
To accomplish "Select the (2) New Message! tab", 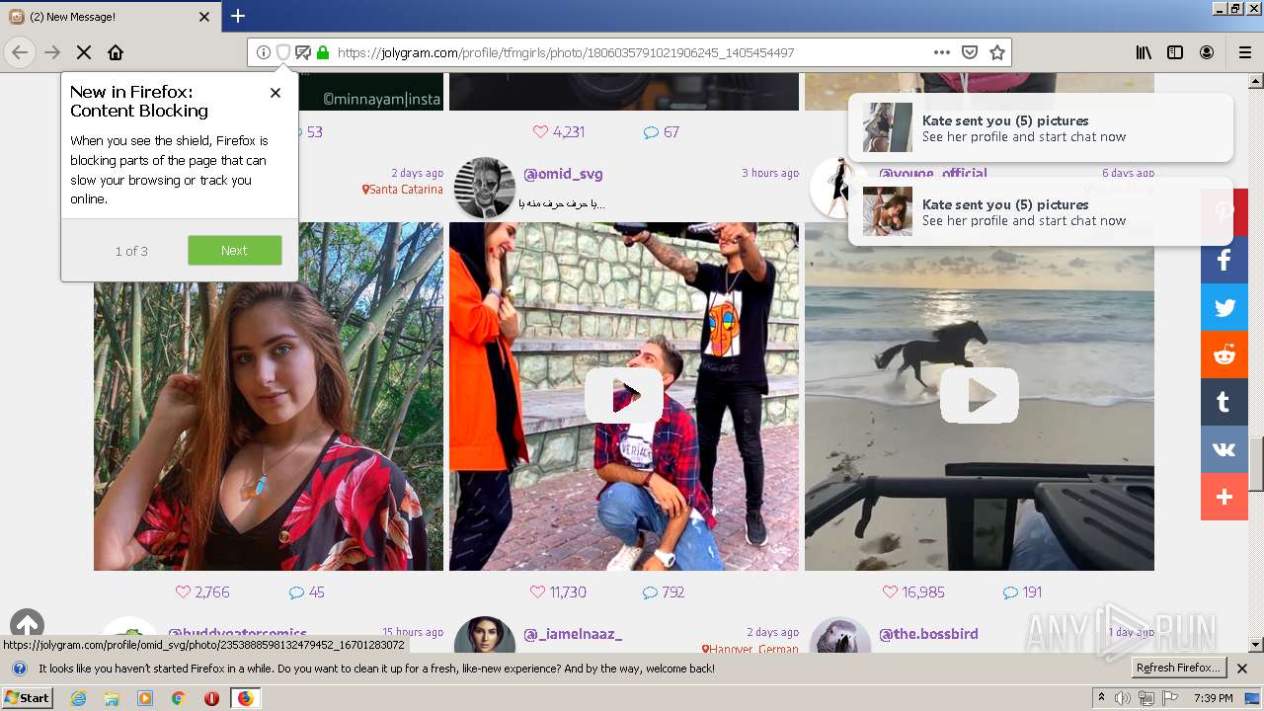I will [111, 17].
